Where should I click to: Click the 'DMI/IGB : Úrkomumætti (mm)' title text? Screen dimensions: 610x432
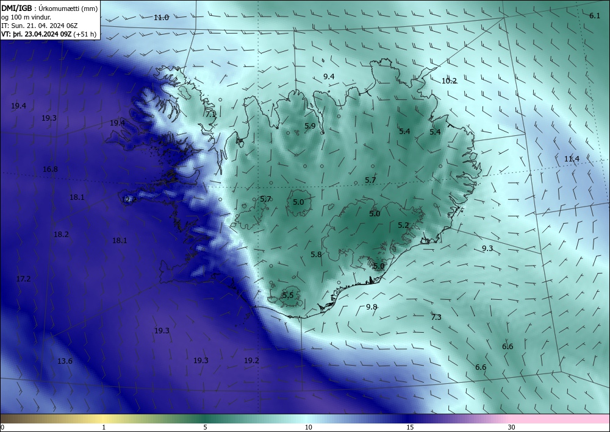(x=49, y=8)
